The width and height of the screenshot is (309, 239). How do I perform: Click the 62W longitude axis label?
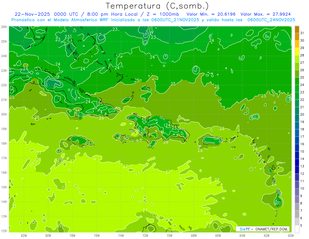tap(267, 235)
